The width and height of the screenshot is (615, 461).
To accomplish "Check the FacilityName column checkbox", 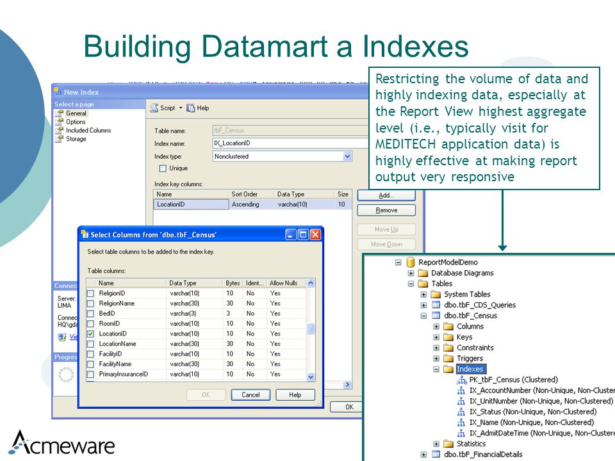I will pyautogui.click(x=90, y=364).
